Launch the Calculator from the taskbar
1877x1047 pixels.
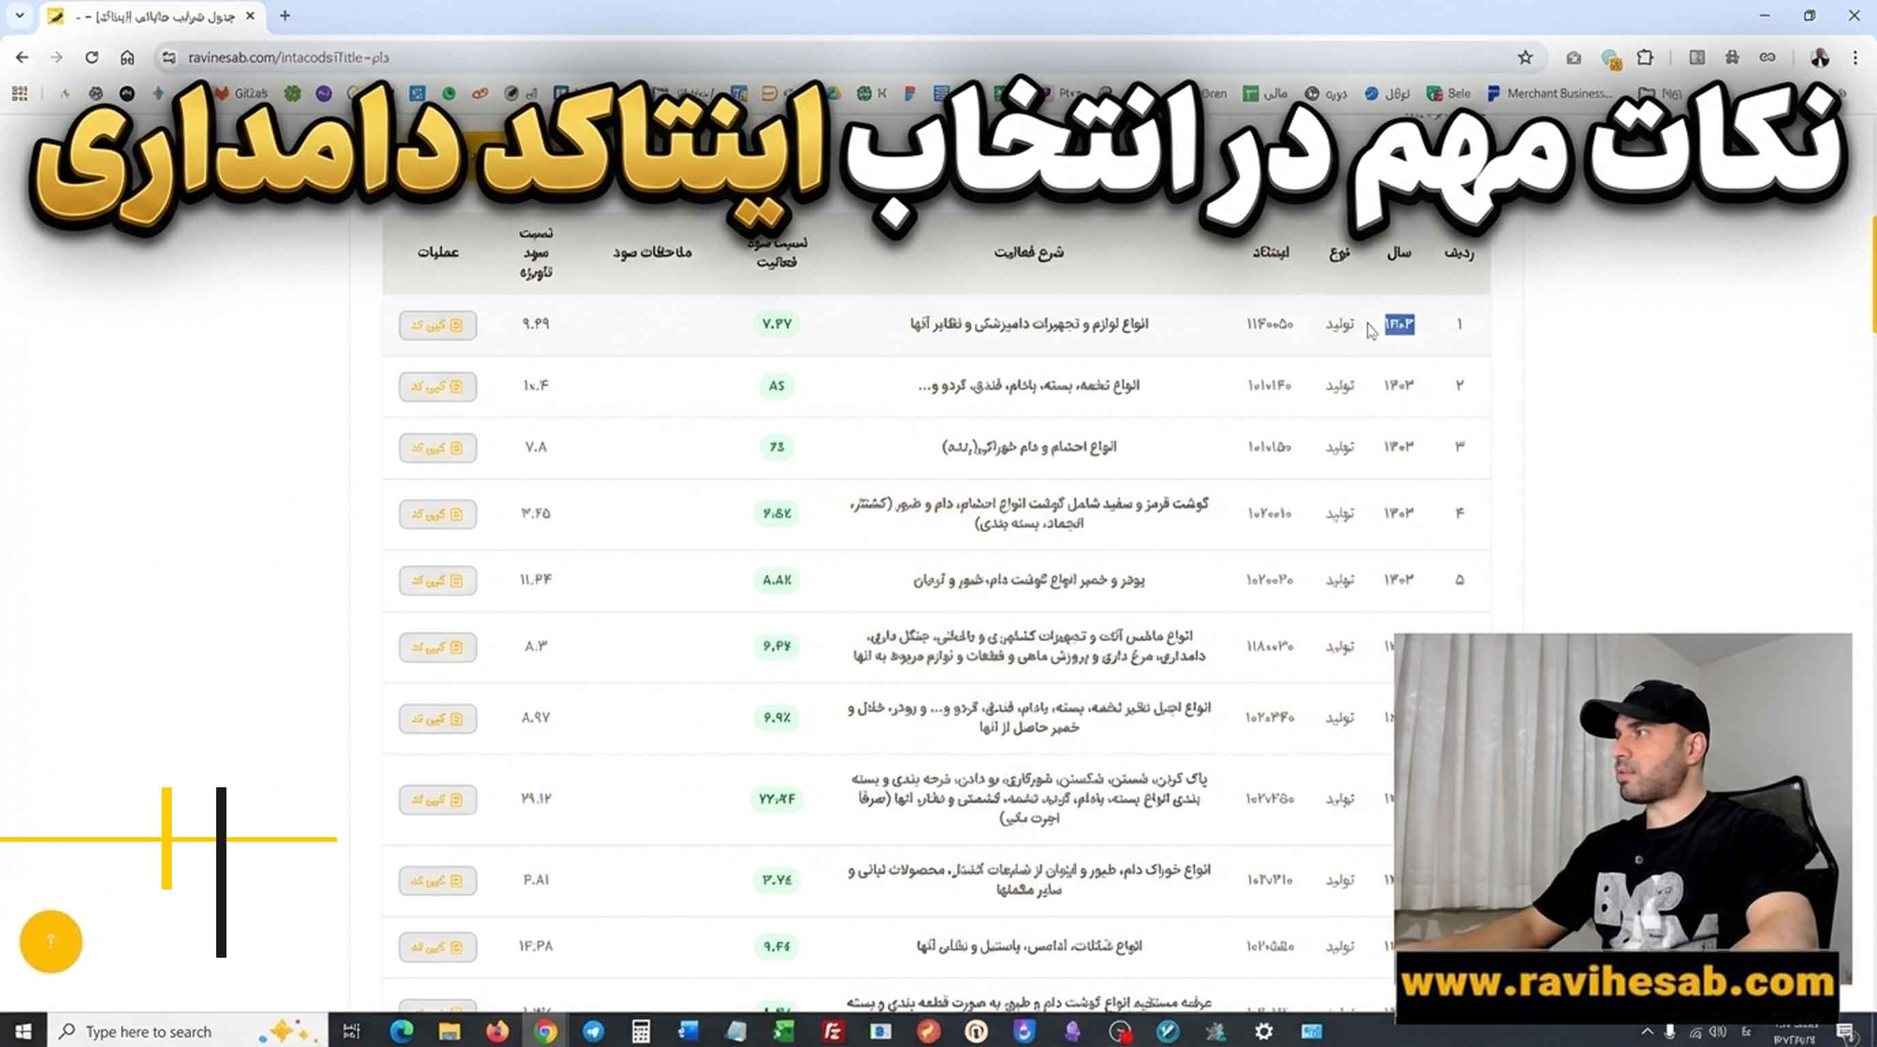pyautogui.click(x=640, y=1031)
